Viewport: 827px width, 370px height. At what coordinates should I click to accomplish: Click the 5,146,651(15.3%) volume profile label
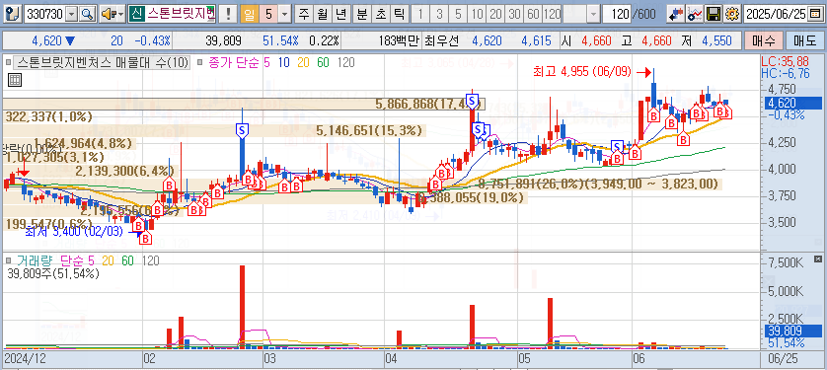[x=369, y=130]
